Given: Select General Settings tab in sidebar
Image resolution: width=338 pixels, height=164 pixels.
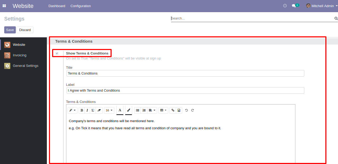Looking at the screenshot, I should [x=23, y=66].
